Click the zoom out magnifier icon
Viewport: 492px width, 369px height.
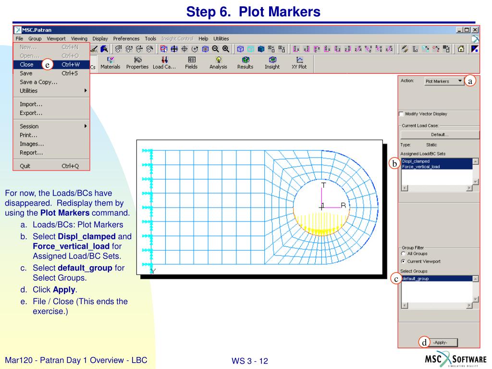pos(215,49)
